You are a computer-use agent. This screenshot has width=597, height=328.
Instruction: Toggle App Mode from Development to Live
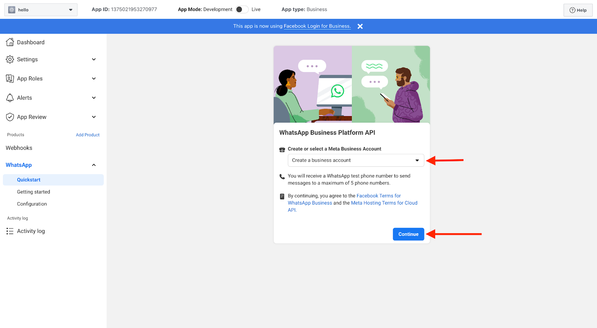tap(242, 9)
